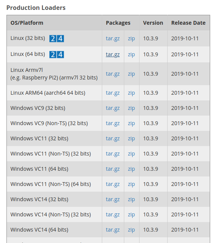217x243 pixels.
Task: Download tar.gz for Windows VC11 (Non-TS) (64 bits)
Action: click(113, 184)
